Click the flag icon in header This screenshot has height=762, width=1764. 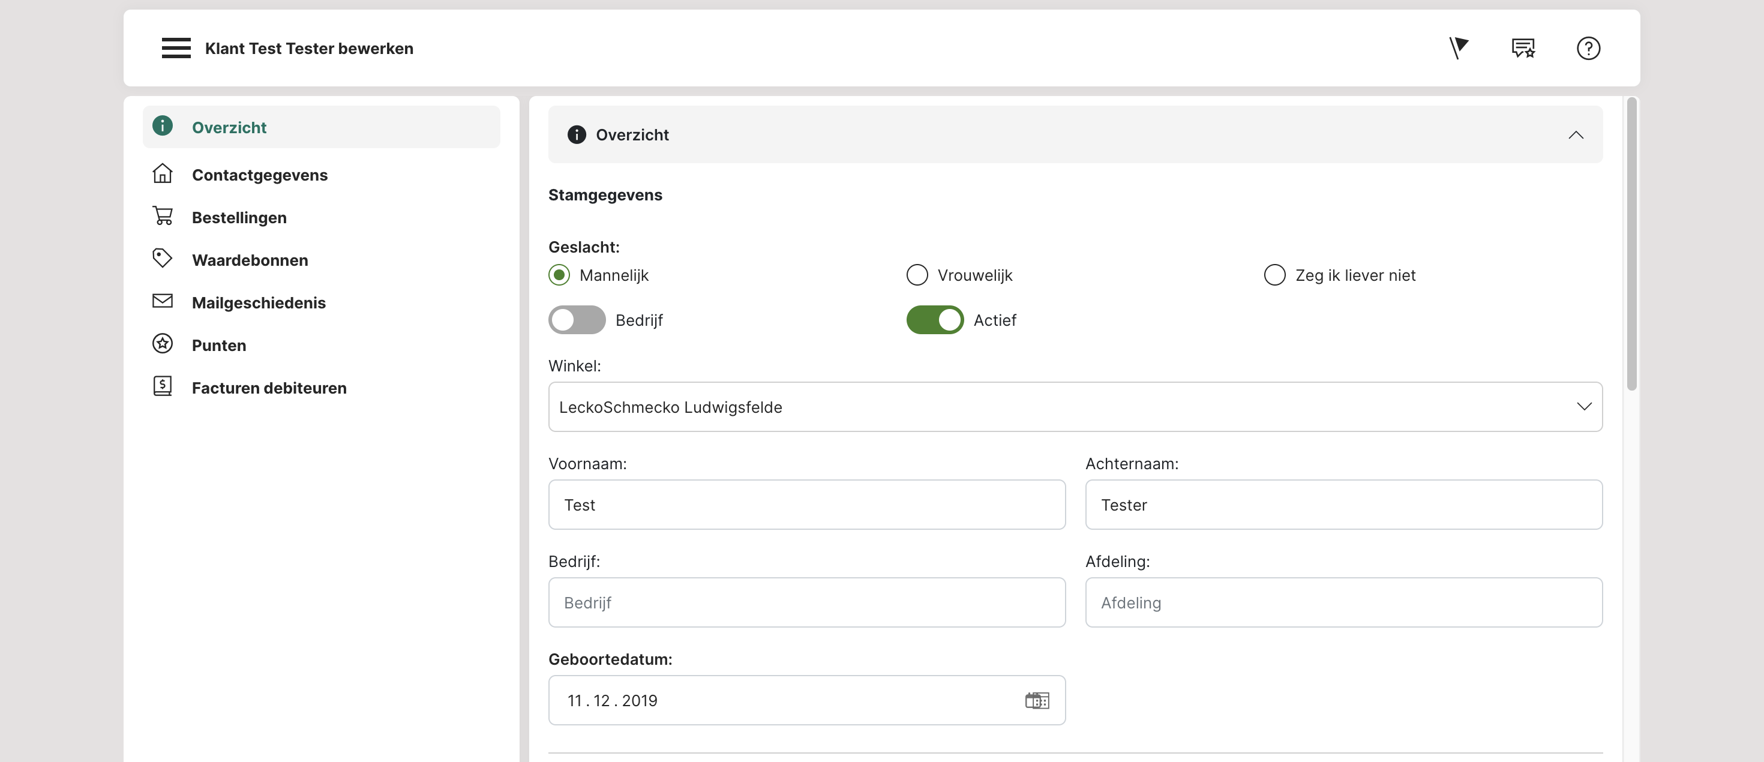pyautogui.click(x=1458, y=48)
